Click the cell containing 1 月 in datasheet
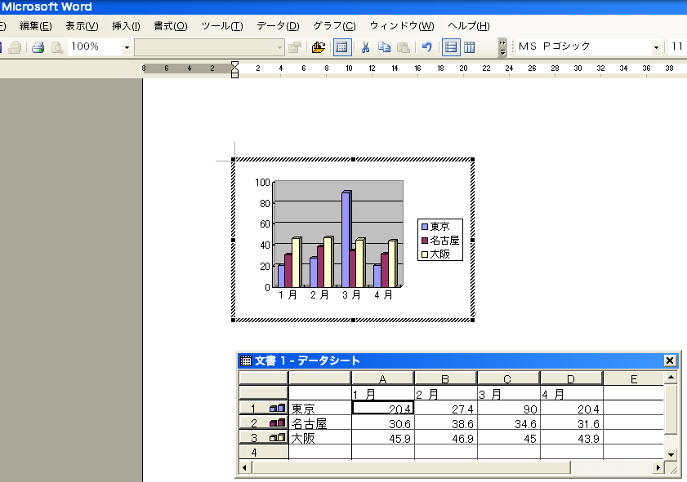This screenshot has width=687, height=482. click(x=383, y=394)
